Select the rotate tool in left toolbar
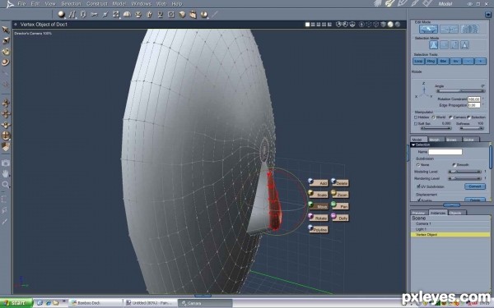 coord(6,52)
